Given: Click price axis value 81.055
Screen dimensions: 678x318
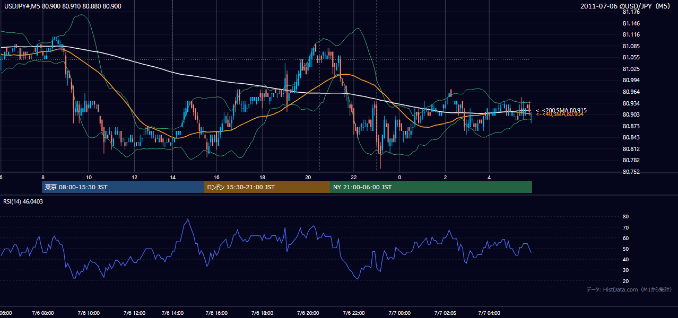Looking at the screenshot, I should (630, 57).
